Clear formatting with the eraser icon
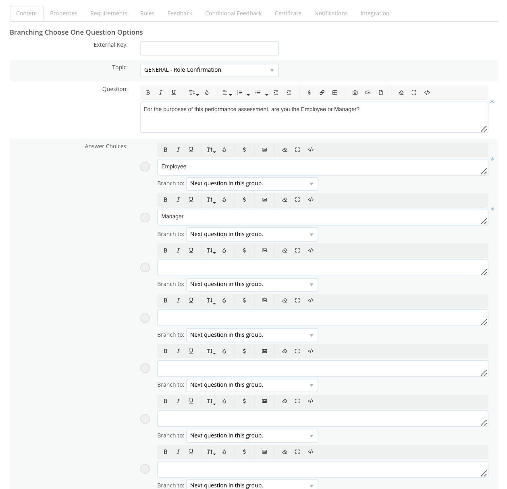The height and width of the screenshot is (489, 507). coord(401,92)
